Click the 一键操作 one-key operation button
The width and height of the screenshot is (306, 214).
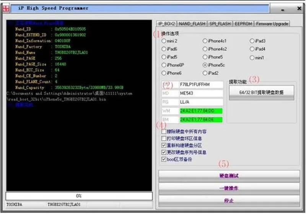pos(229,188)
